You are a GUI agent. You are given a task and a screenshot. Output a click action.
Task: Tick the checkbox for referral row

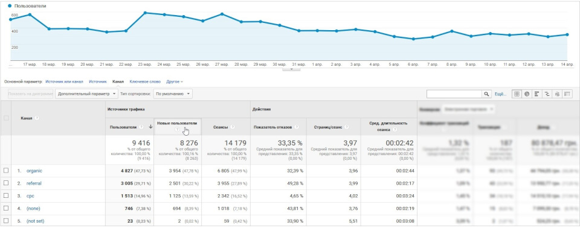pos(6,183)
